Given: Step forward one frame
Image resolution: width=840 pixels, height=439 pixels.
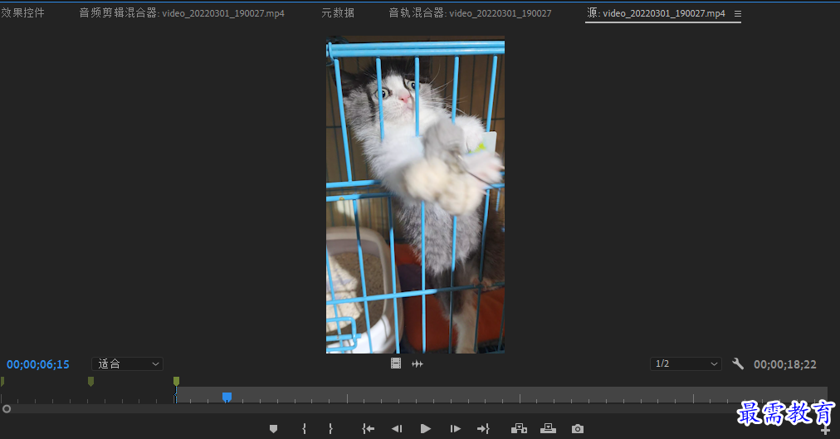Looking at the screenshot, I should (x=455, y=429).
